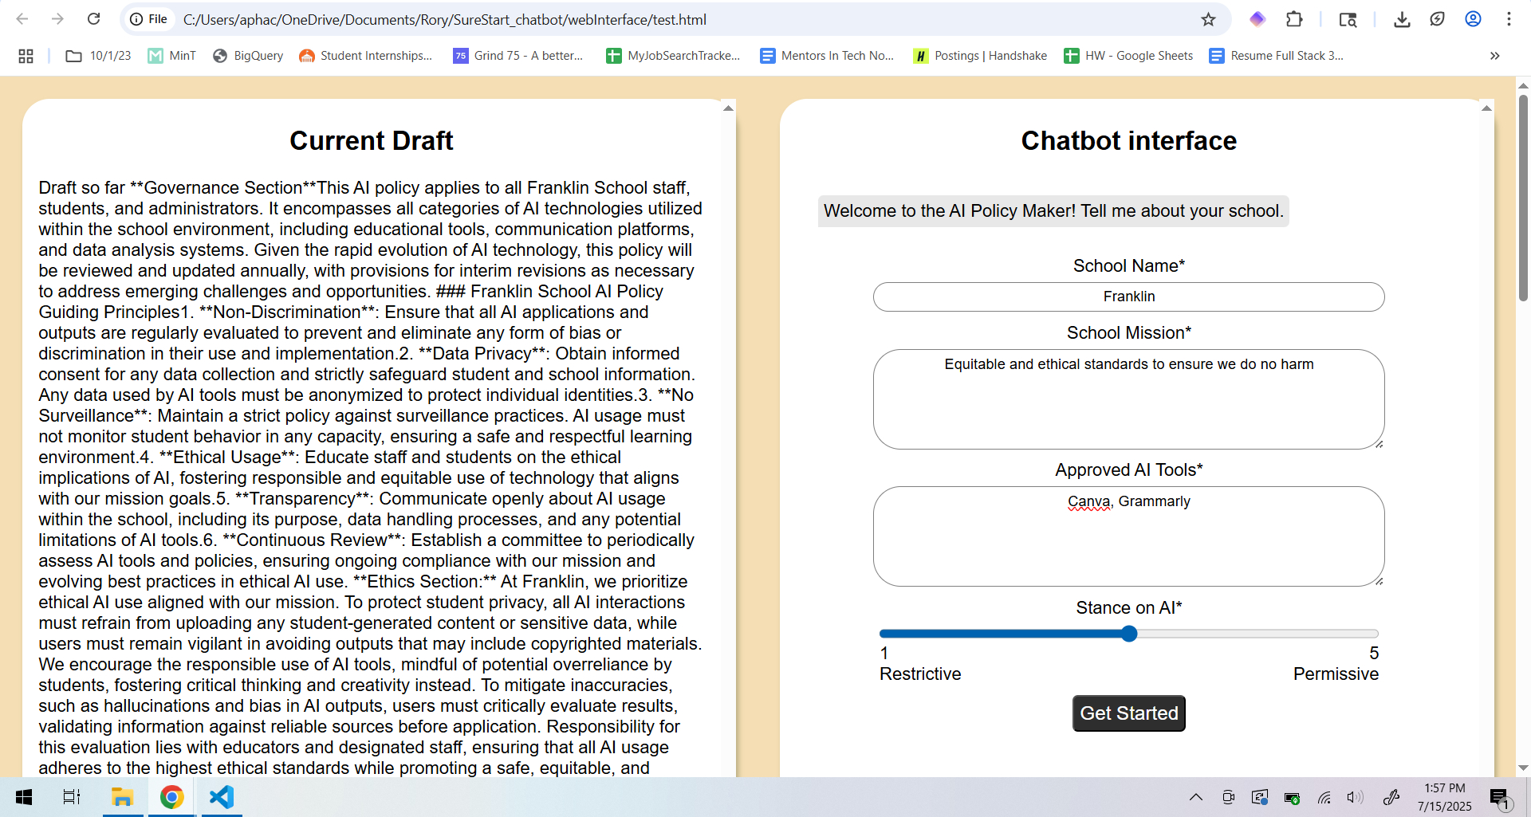This screenshot has height=817, width=1531.
Task: Open the Downloads icon in the toolbar
Action: click(x=1402, y=19)
